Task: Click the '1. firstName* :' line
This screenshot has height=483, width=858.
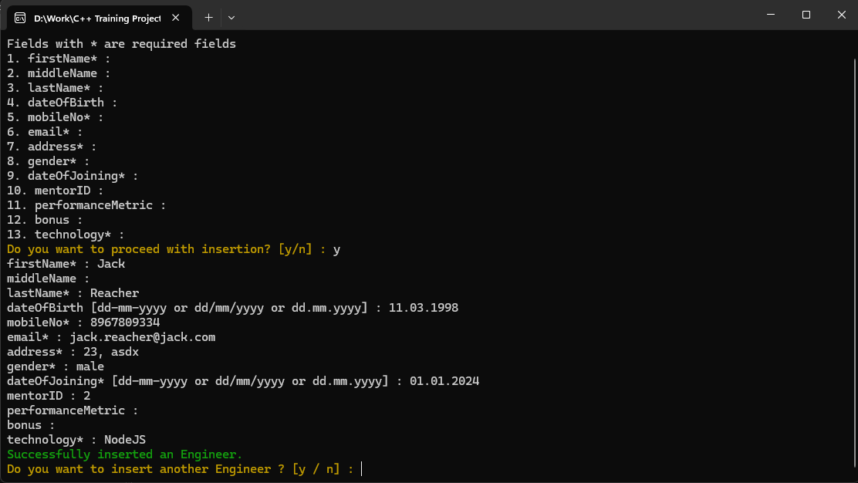Action: [59, 59]
